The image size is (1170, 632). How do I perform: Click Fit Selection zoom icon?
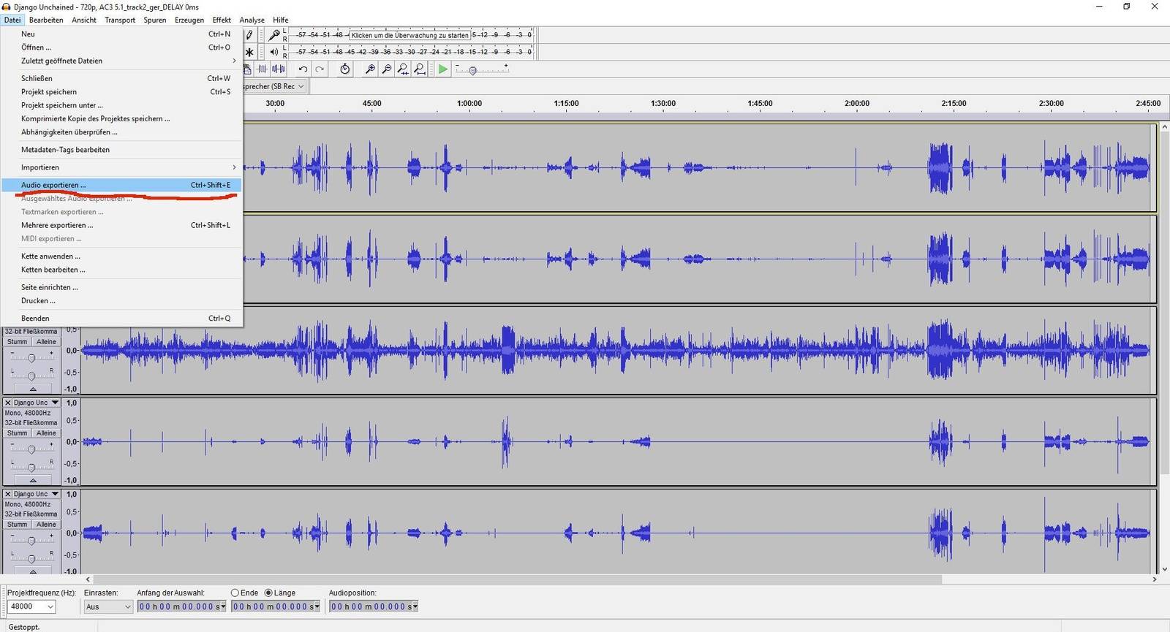pyautogui.click(x=403, y=69)
